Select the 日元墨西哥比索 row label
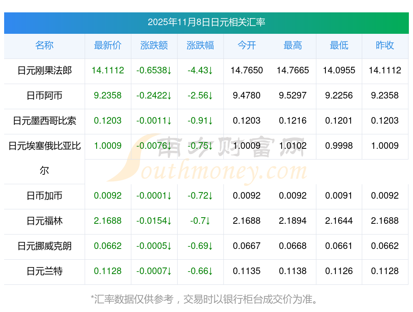413x312 pixels. point(45,121)
